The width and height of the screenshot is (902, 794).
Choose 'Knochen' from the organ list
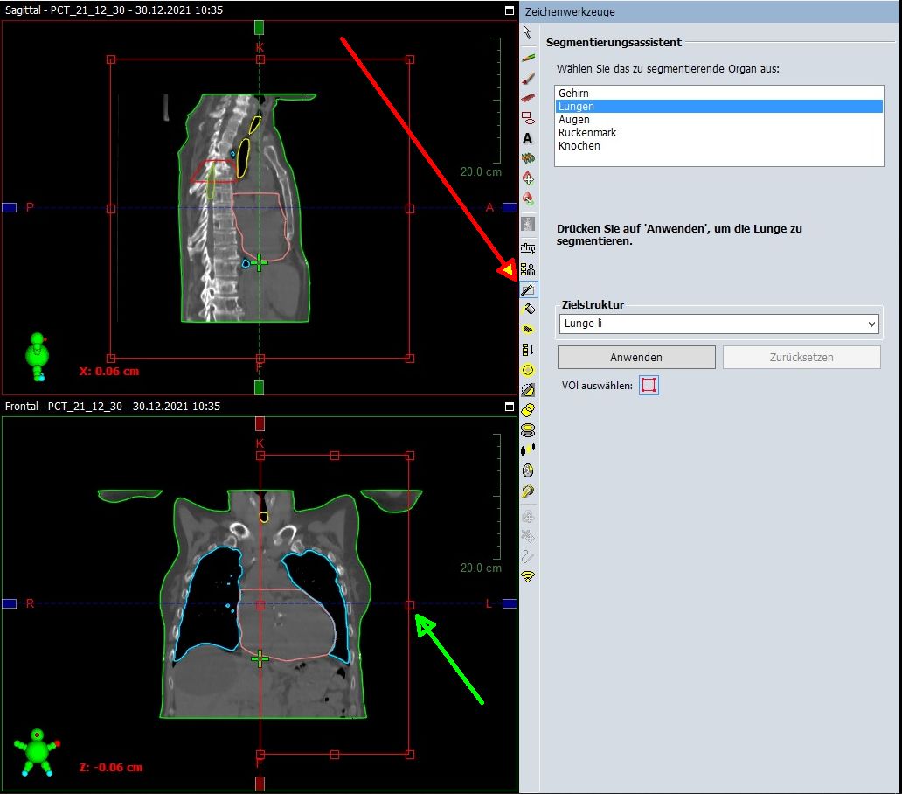(x=579, y=146)
